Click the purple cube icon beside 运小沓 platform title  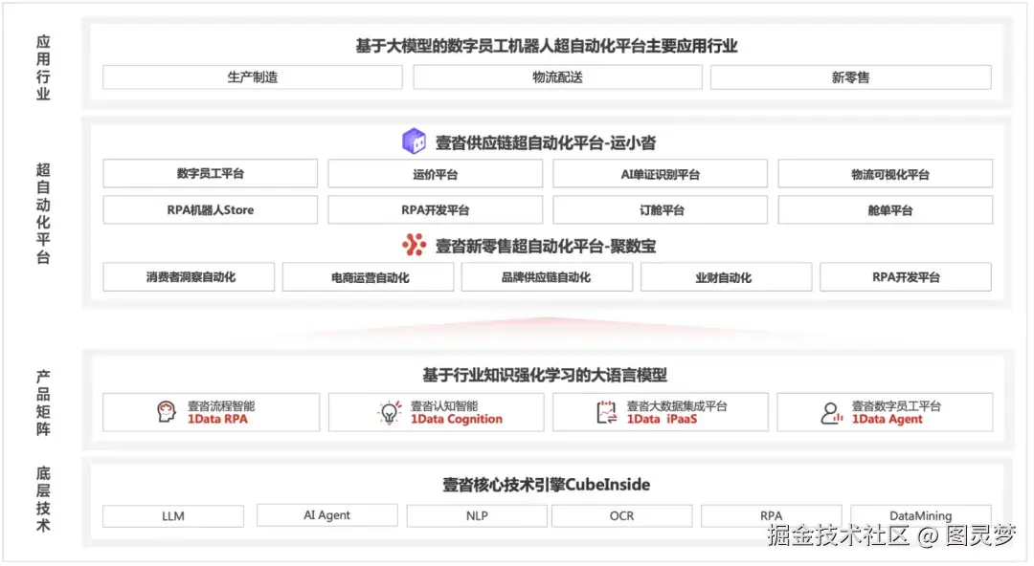(x=414, y=140)
